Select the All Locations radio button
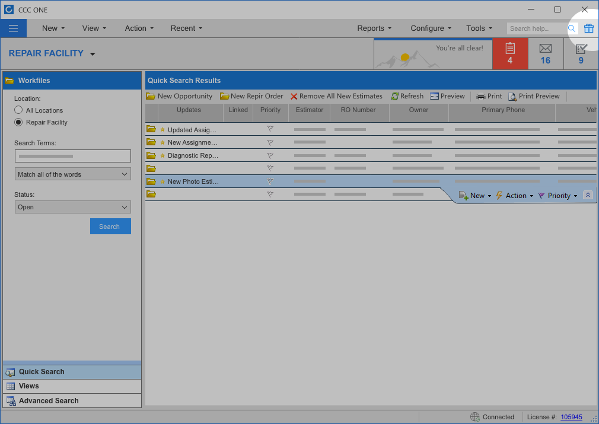 (x=18, y=110)
